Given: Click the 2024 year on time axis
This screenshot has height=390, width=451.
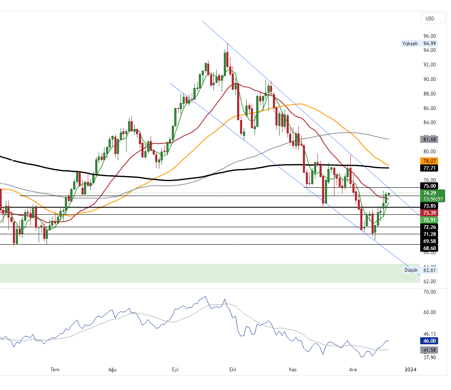Looking at the screenshot, I should (x=410, y=370).
